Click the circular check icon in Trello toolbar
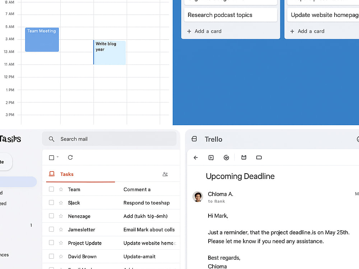 (226, 157)
